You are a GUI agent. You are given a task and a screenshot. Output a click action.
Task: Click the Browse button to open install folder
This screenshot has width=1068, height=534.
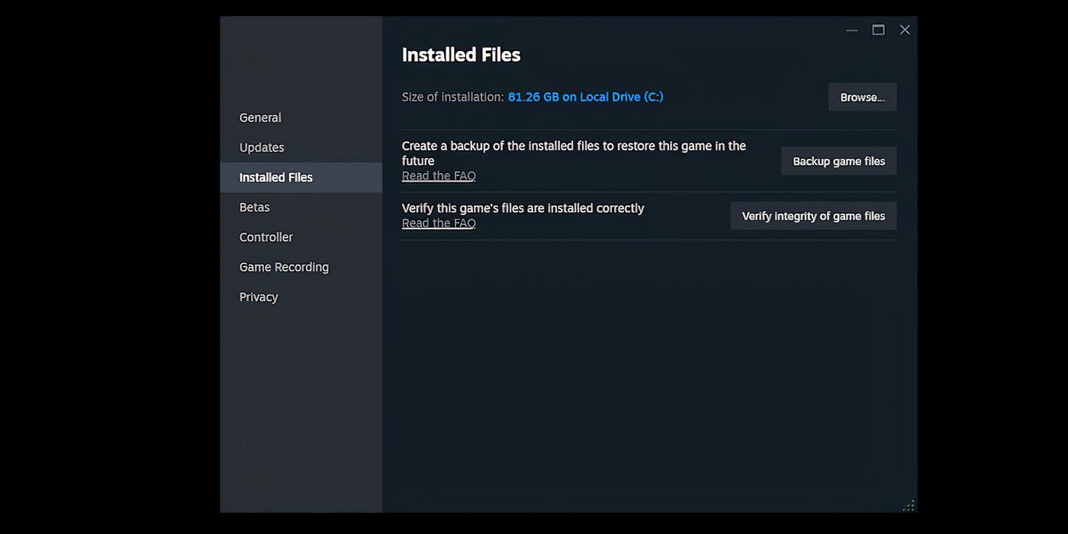[862, 97]
